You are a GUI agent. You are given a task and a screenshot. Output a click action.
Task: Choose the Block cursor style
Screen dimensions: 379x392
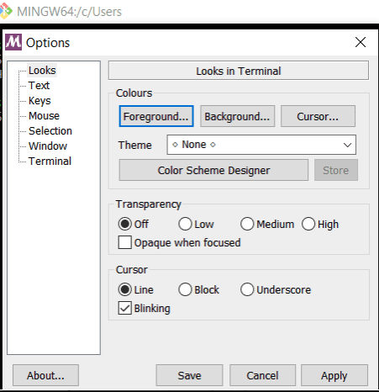click(185, 289)
